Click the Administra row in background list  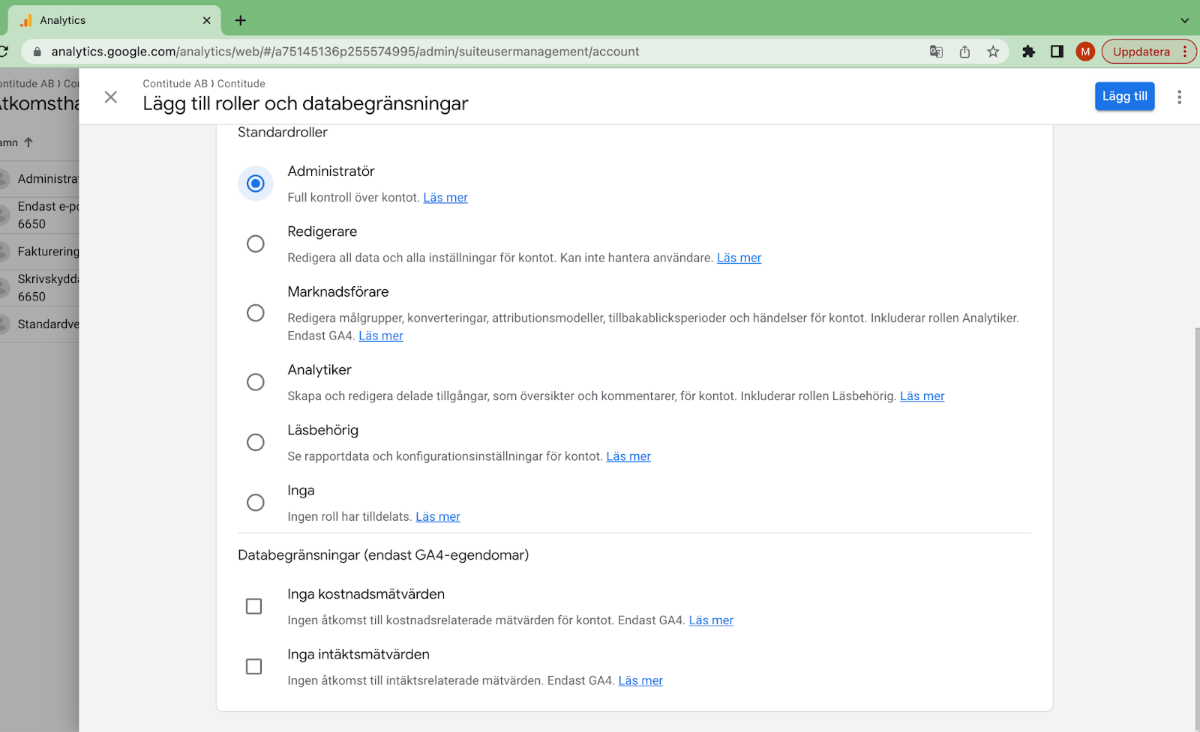click(x=39, y=179)
